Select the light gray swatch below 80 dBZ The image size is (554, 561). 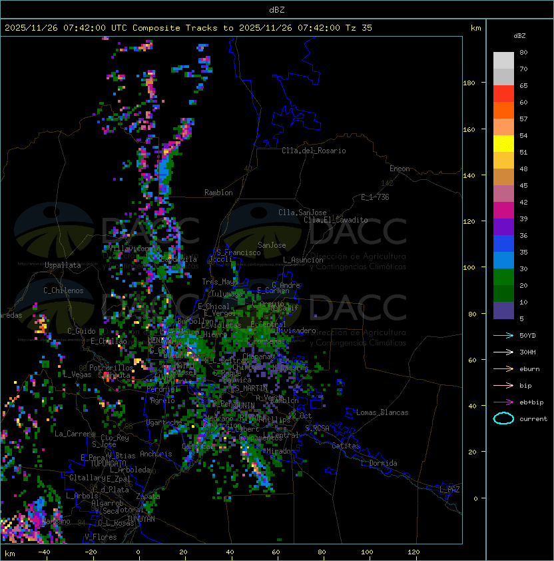(x=503, y=61)
